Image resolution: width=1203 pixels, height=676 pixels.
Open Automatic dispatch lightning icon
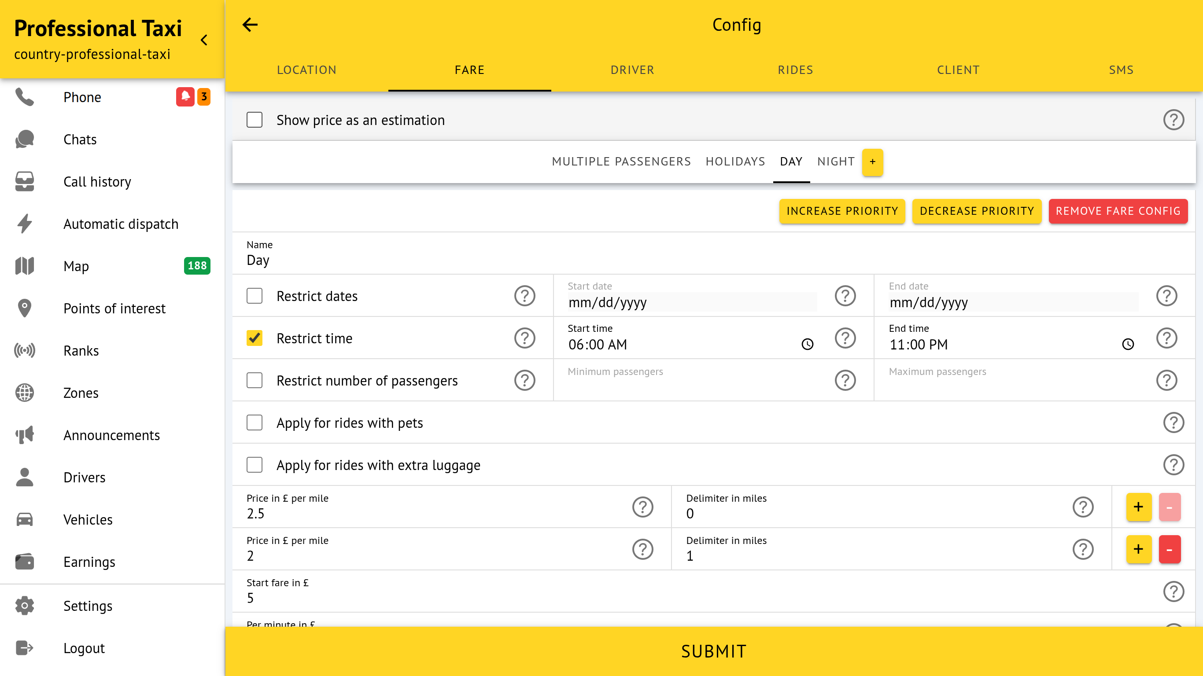[x=25, y=224]
